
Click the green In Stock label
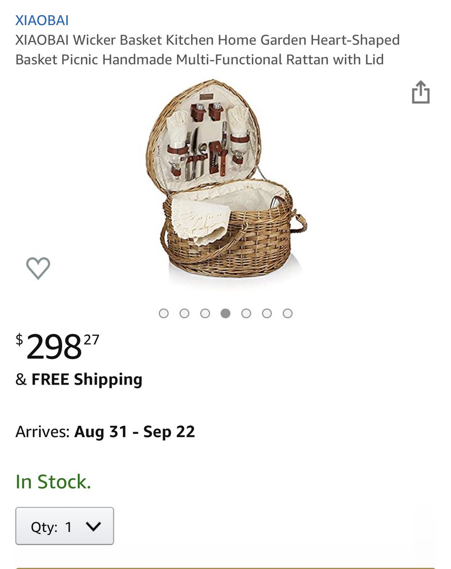(x=53, y=482)
